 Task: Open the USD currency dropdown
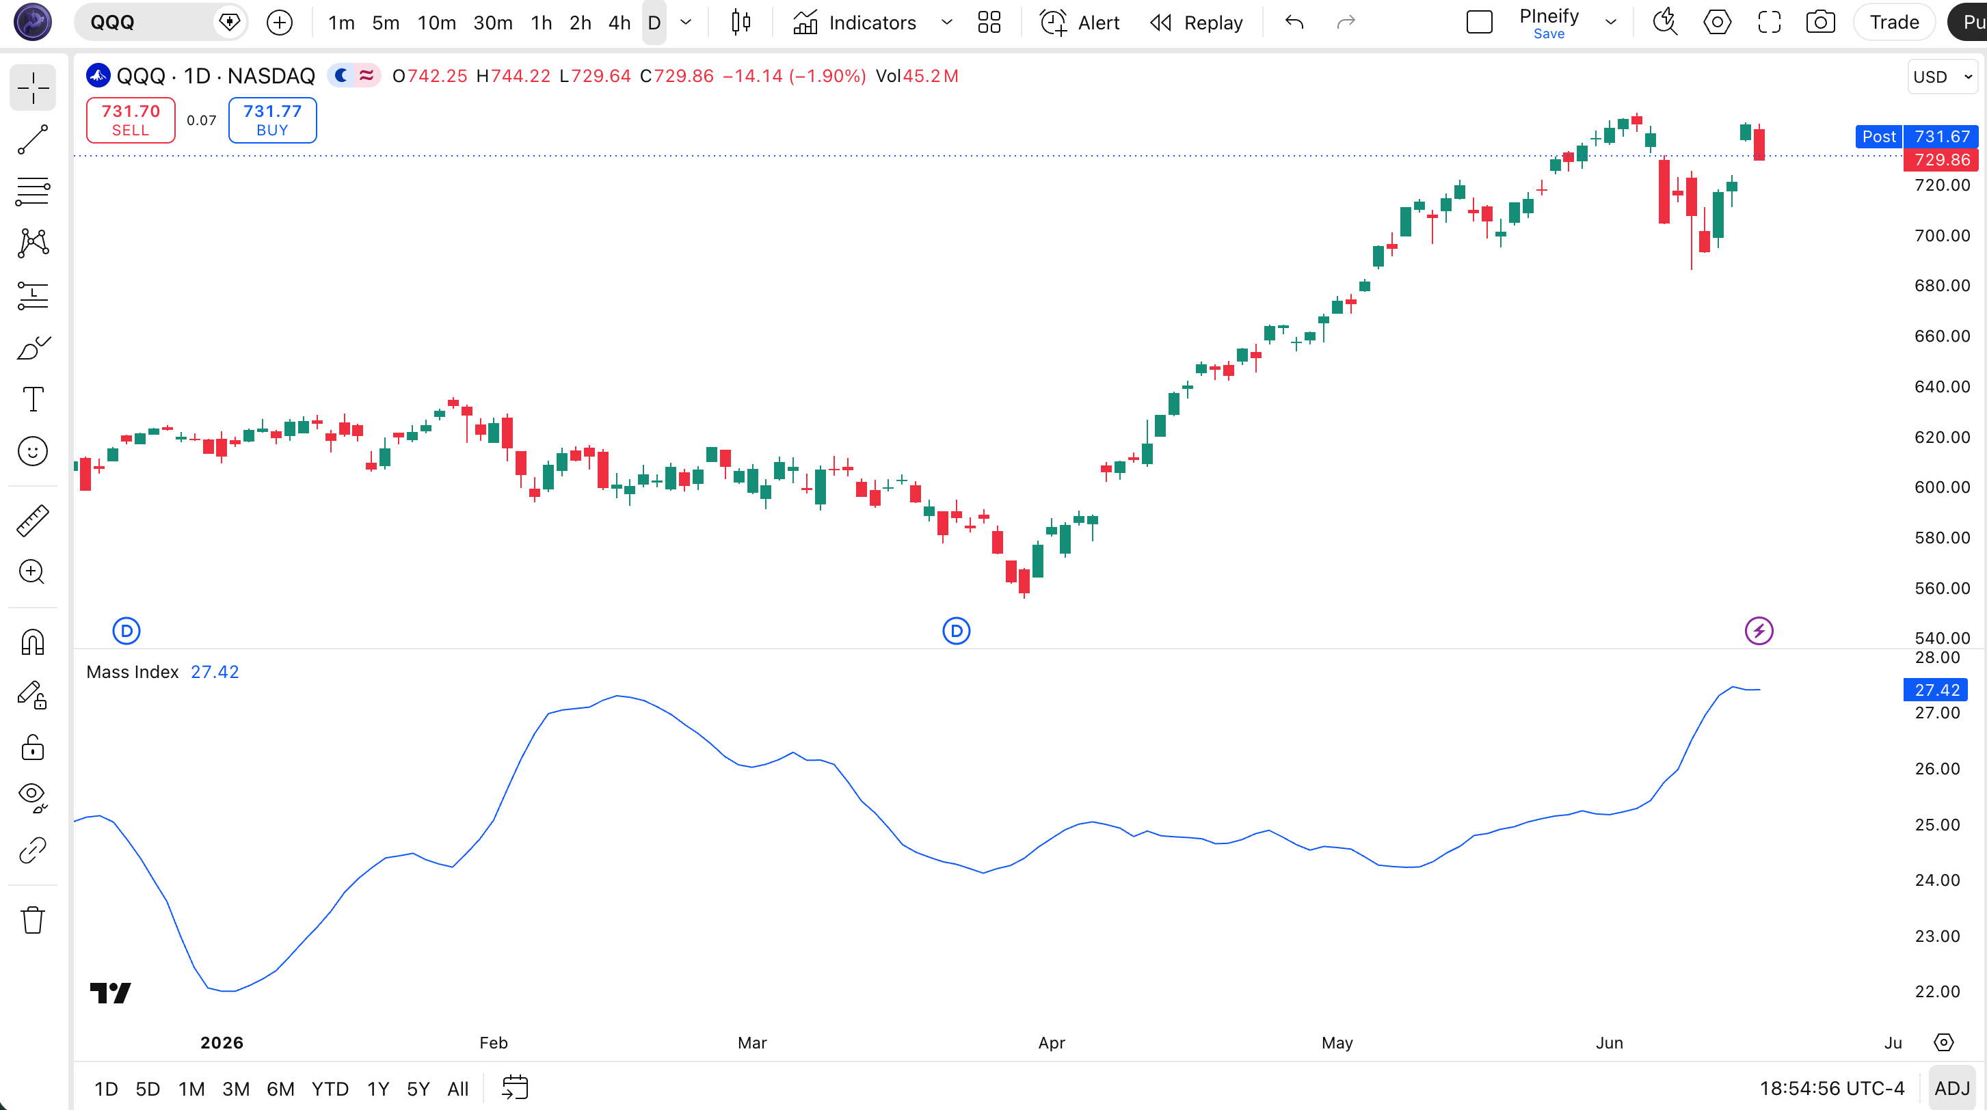point(1943,77)
